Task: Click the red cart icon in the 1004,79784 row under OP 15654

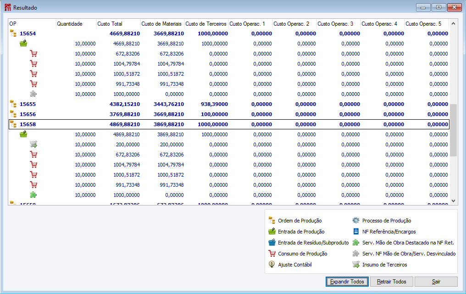Action: (33, 64)
